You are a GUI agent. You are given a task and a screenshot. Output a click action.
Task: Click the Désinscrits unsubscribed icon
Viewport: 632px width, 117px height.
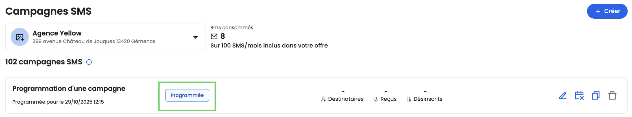pyautogui.click(x=408, y=99)
